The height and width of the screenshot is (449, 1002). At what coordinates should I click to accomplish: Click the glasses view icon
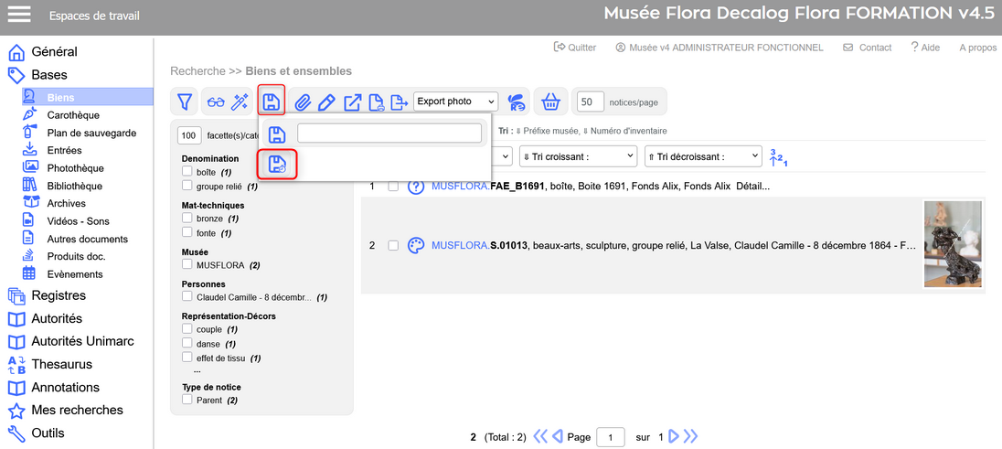[215, 102]
